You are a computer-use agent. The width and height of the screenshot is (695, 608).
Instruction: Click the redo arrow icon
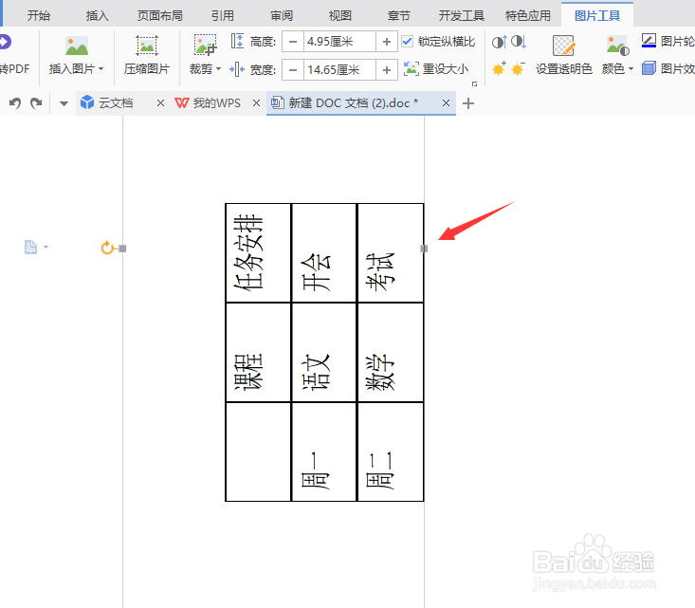pos(36,103)
